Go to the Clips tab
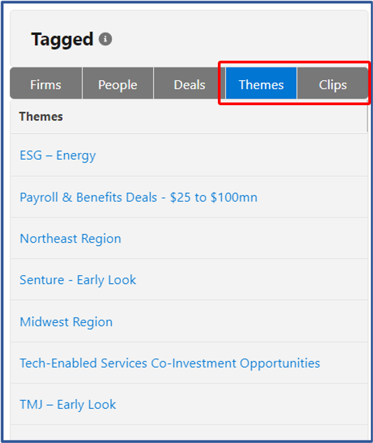This screenshot has width=373, height=443. [333, 84]
